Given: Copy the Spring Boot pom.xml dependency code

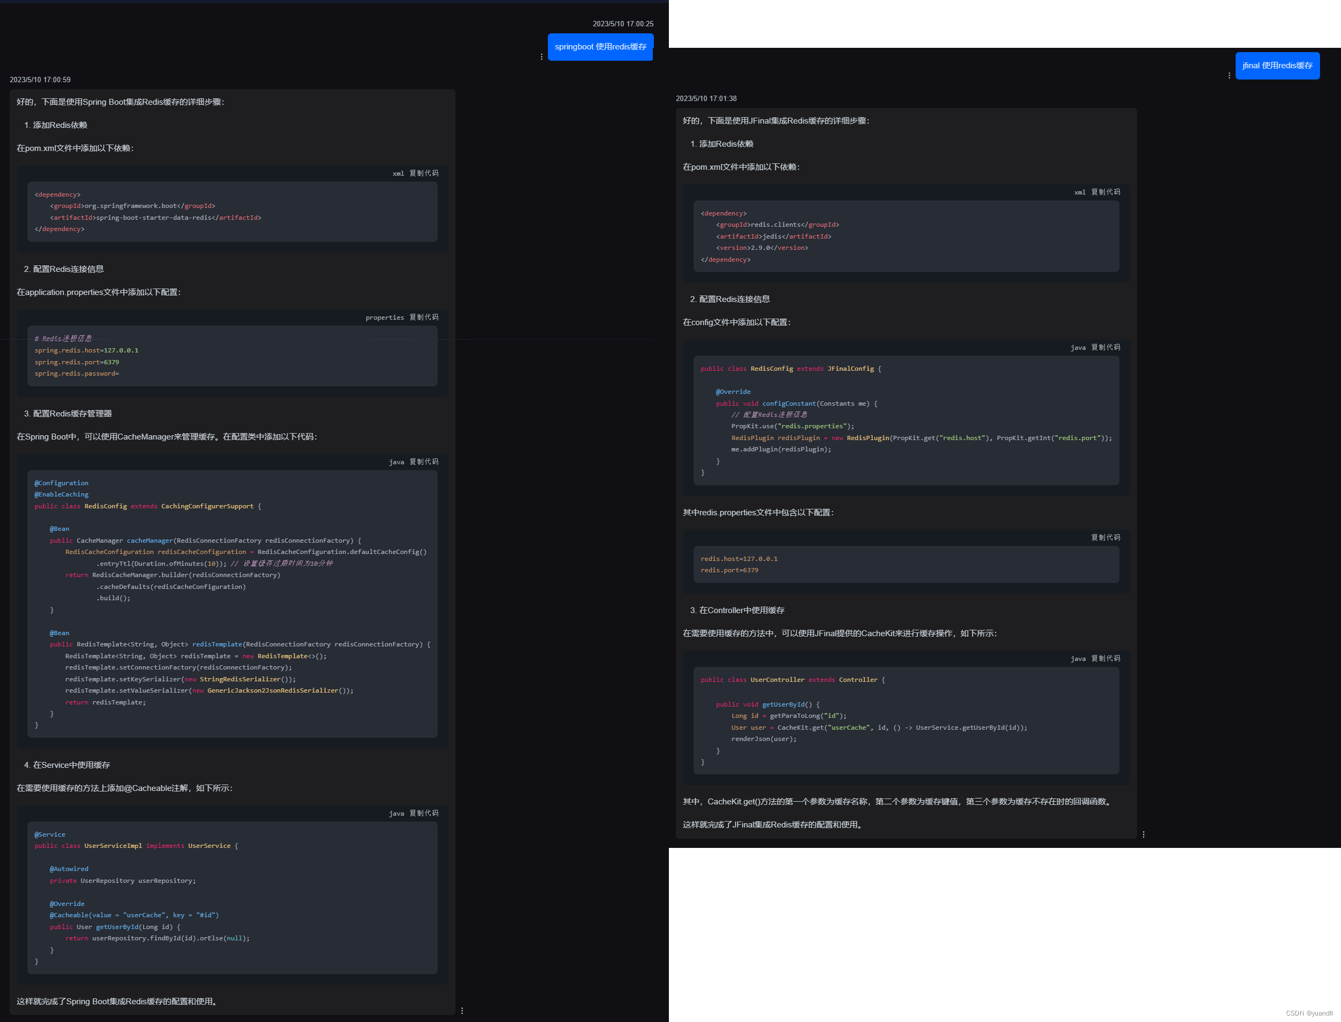Looking at the screenshot, I should (424, 174).
